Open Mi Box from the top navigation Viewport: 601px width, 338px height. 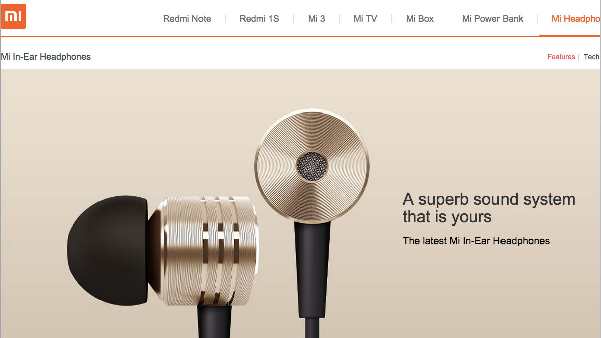coord(420,19)
